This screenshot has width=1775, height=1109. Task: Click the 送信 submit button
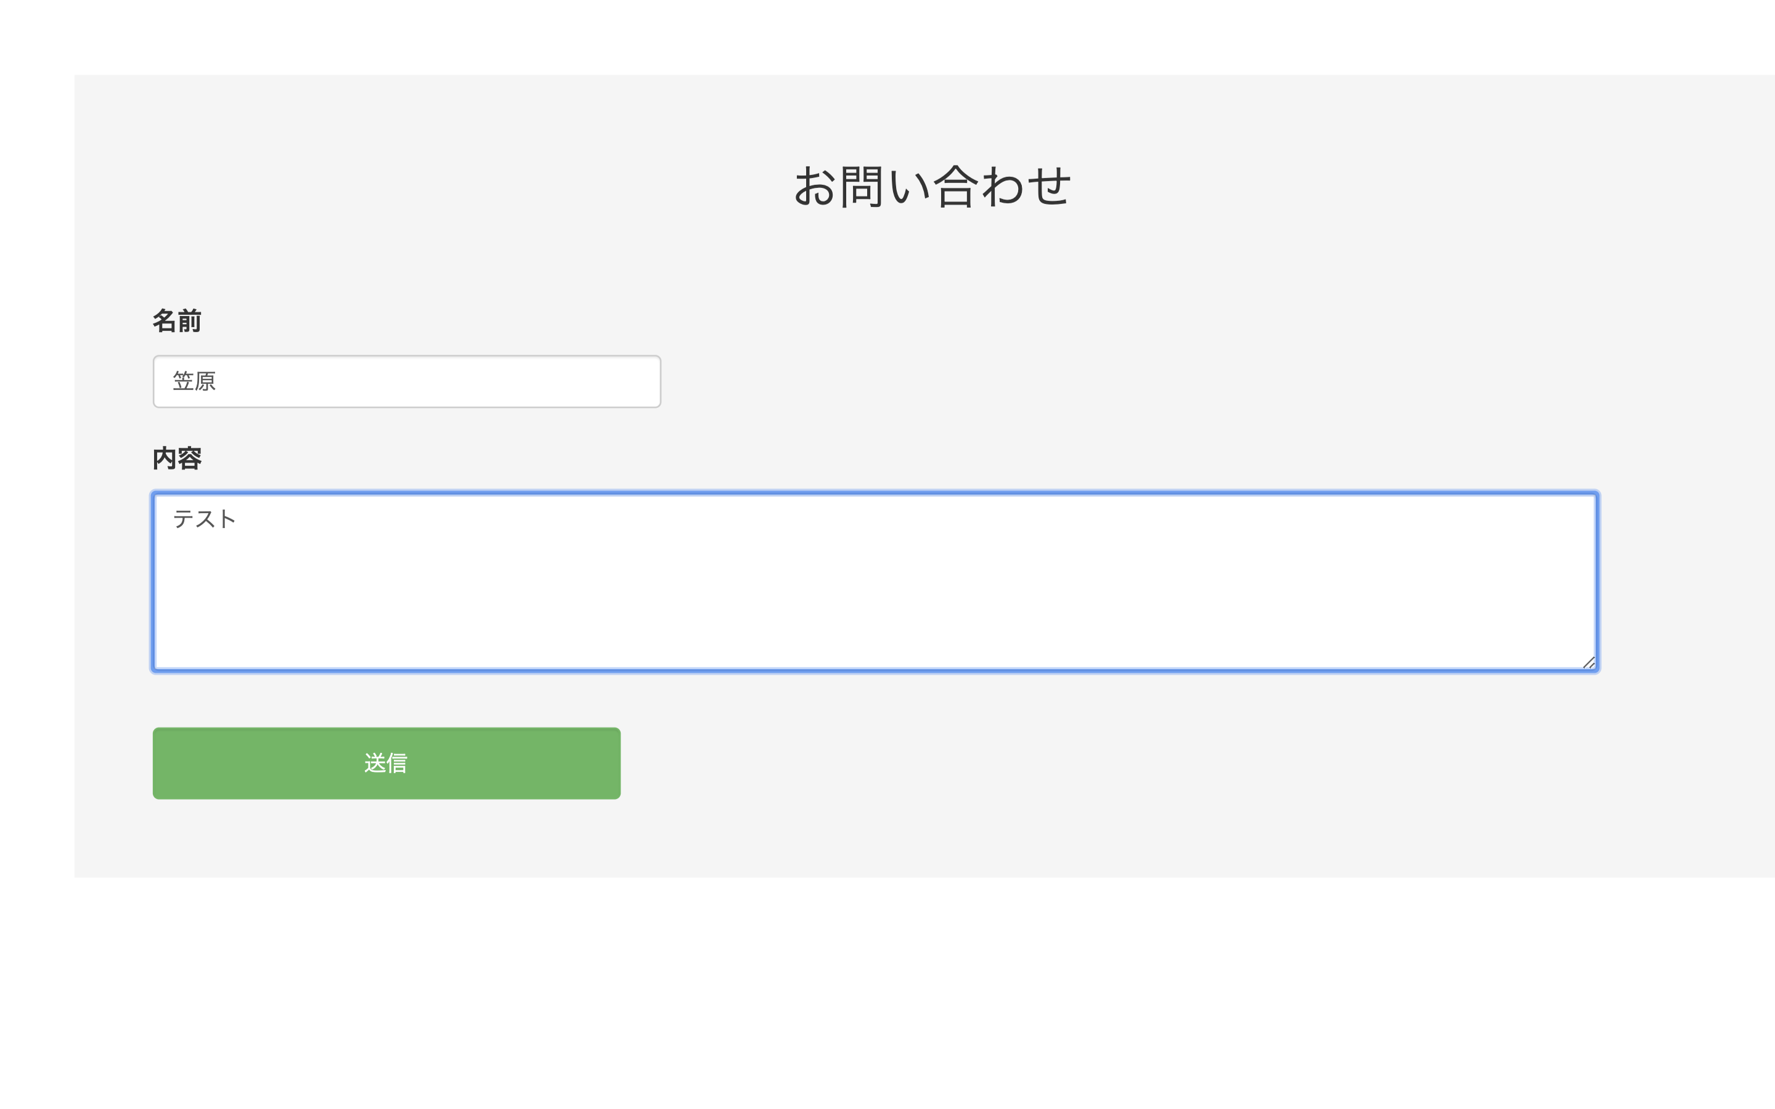pos(386,763)
